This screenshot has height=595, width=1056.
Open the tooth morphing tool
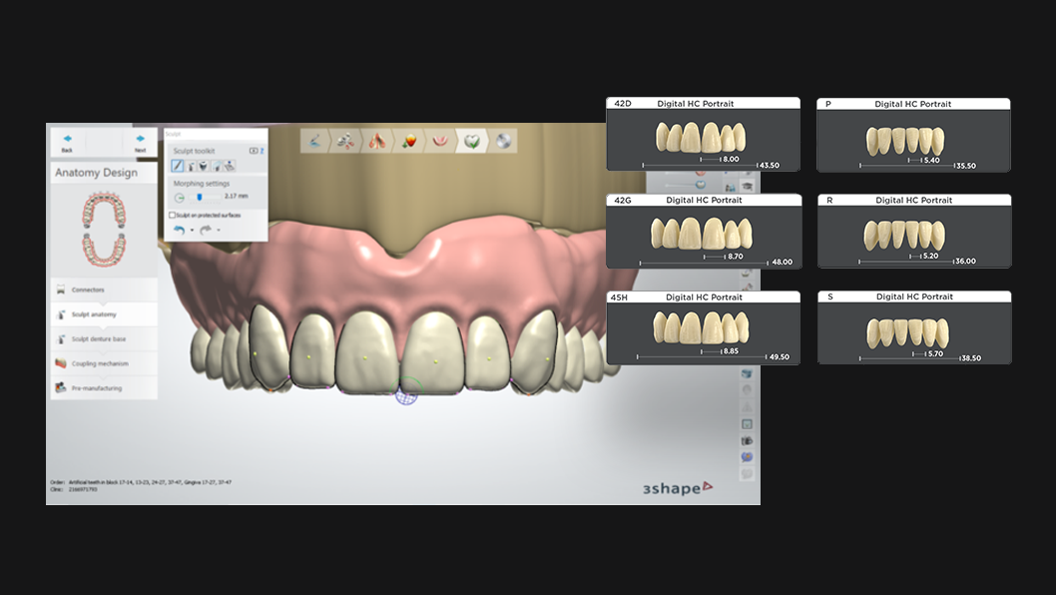click(x=204, y=166)
